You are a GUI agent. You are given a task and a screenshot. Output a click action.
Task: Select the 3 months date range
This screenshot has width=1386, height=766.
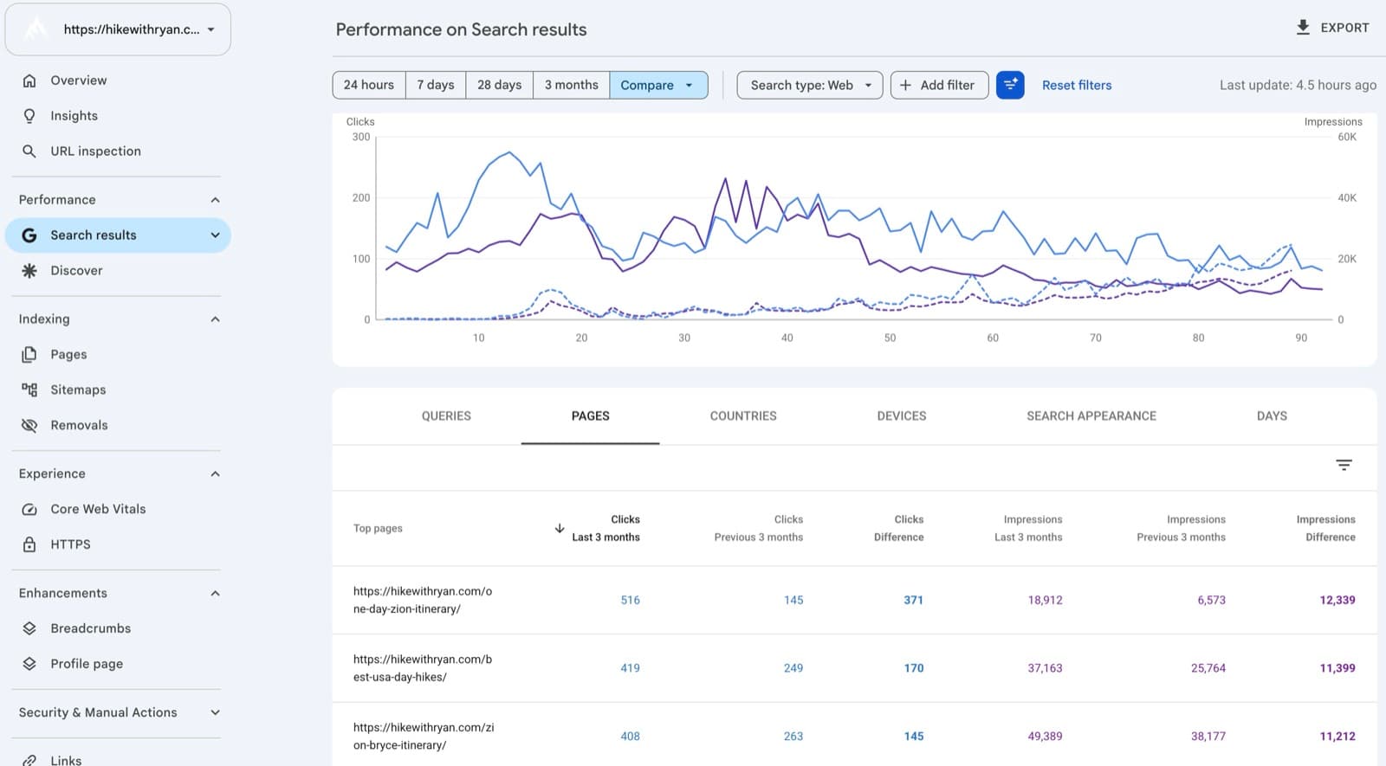pyautogui.click(x=572, y=85)
